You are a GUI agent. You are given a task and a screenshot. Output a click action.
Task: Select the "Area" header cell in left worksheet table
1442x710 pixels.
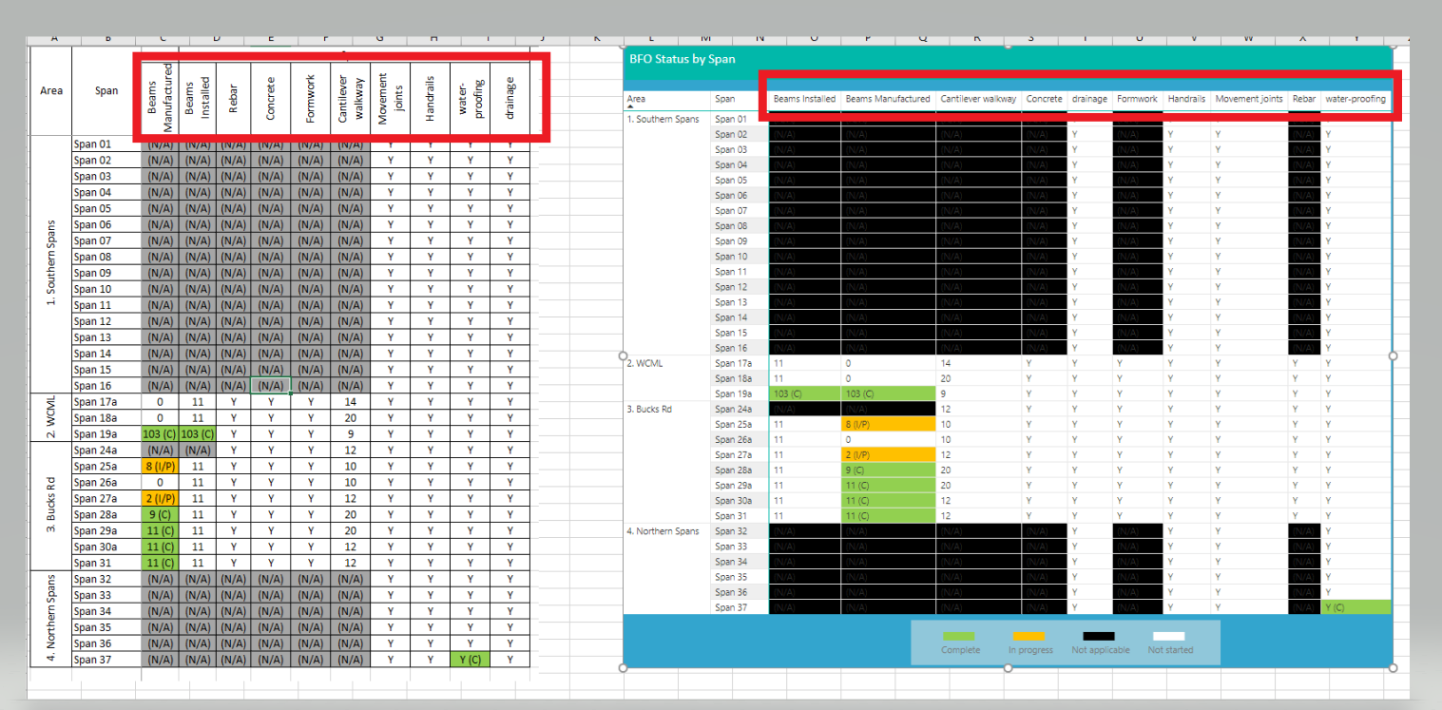click(x=51, y=91)
